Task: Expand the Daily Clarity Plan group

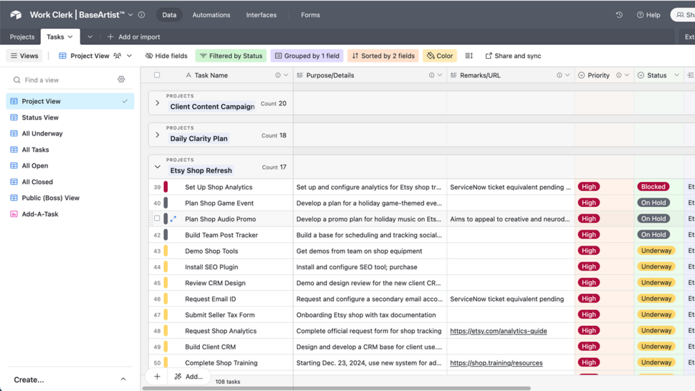Action: [x=158, y=135]
